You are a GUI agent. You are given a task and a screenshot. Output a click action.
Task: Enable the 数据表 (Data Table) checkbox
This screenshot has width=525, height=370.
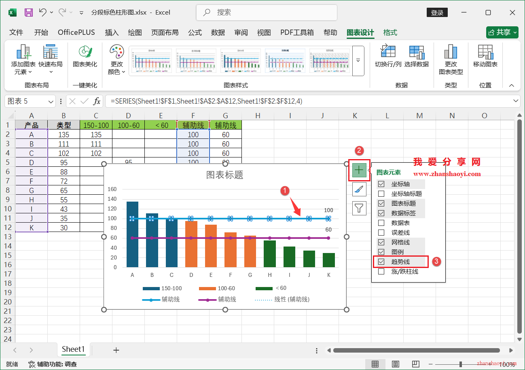point(381,223)
